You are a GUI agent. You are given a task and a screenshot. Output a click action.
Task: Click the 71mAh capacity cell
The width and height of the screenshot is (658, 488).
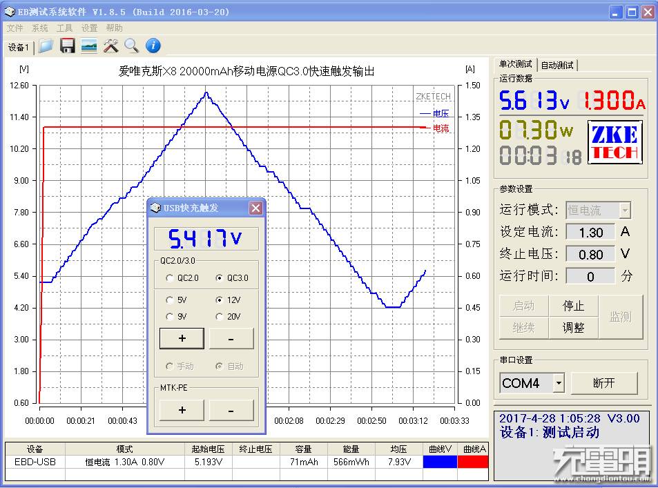(x=303, y=462)
